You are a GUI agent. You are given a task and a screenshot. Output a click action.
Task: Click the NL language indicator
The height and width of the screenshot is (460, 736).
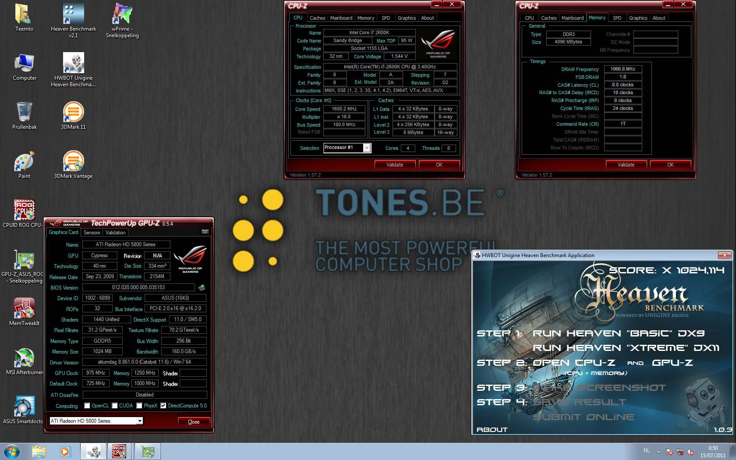647,450
